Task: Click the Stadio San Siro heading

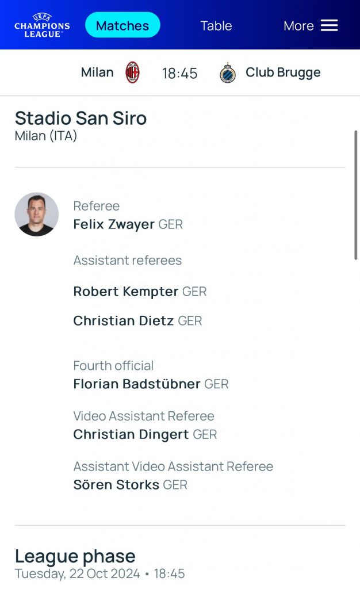Action: (x=81, y=118)
